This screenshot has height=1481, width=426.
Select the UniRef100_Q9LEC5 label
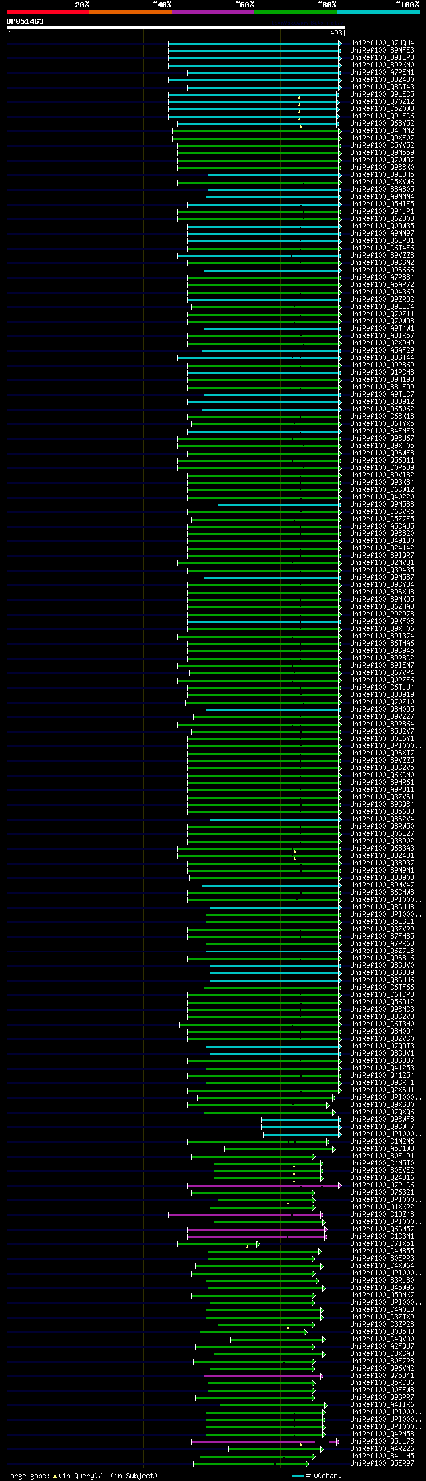click(382, 95)
